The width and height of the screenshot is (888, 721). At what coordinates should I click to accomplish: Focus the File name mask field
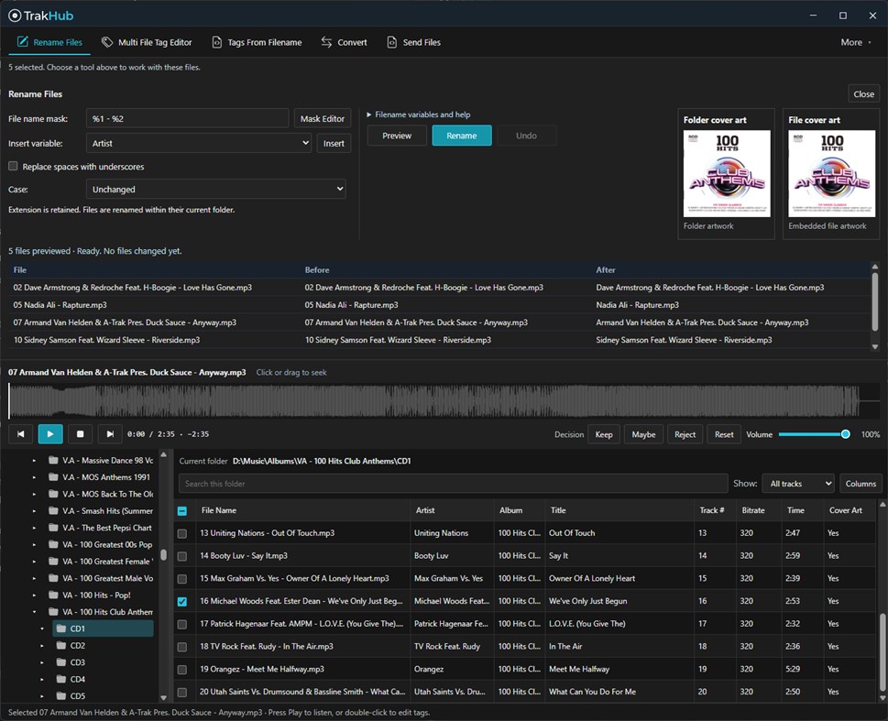point(188,119)
